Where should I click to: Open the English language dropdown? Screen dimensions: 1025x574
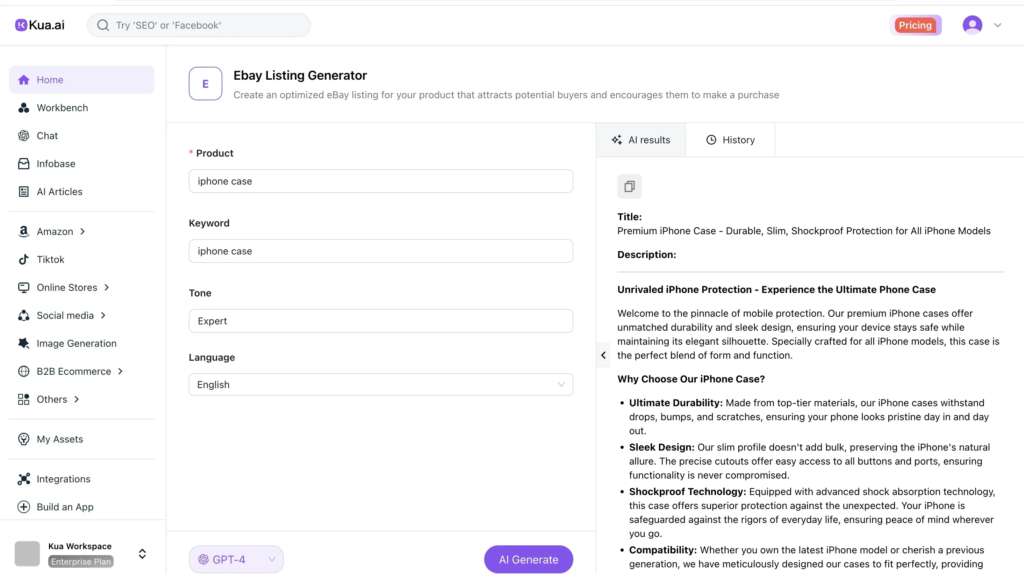tap(380, 384)
